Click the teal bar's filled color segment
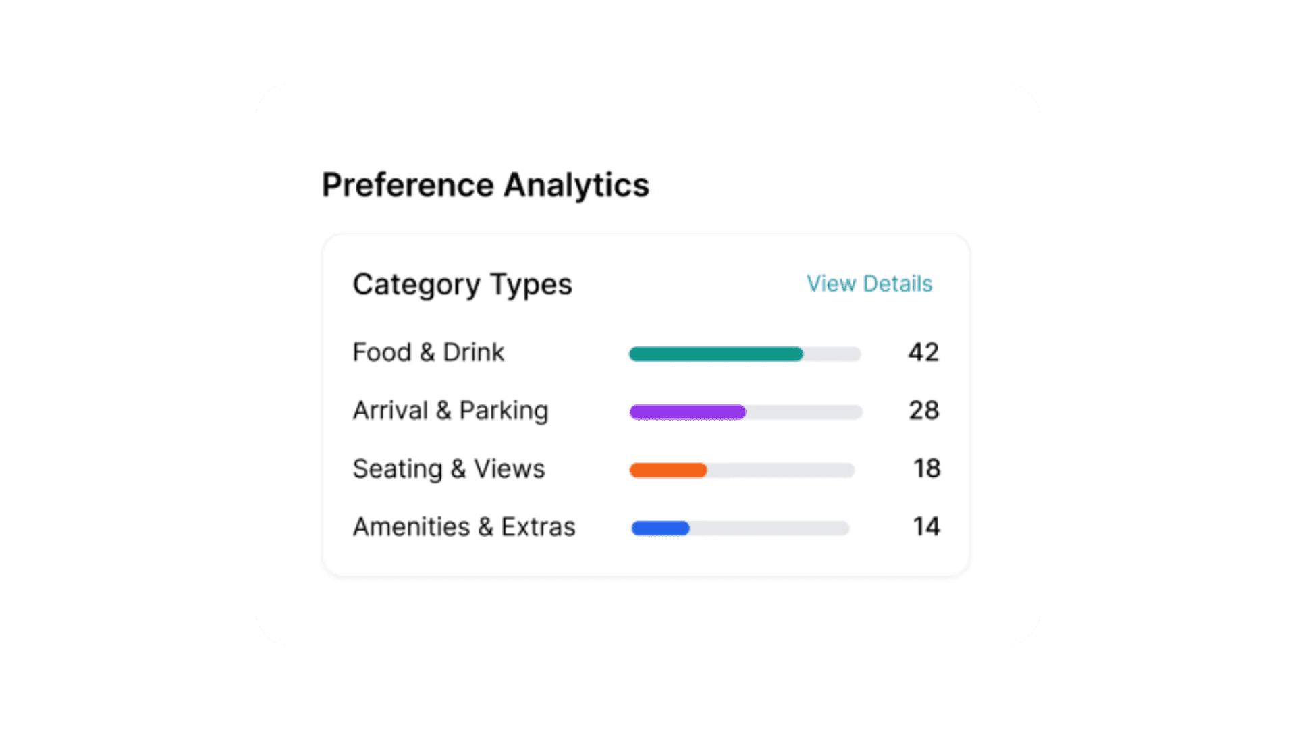The height and width of the screenshot is (729, 1296). (715, 354)
